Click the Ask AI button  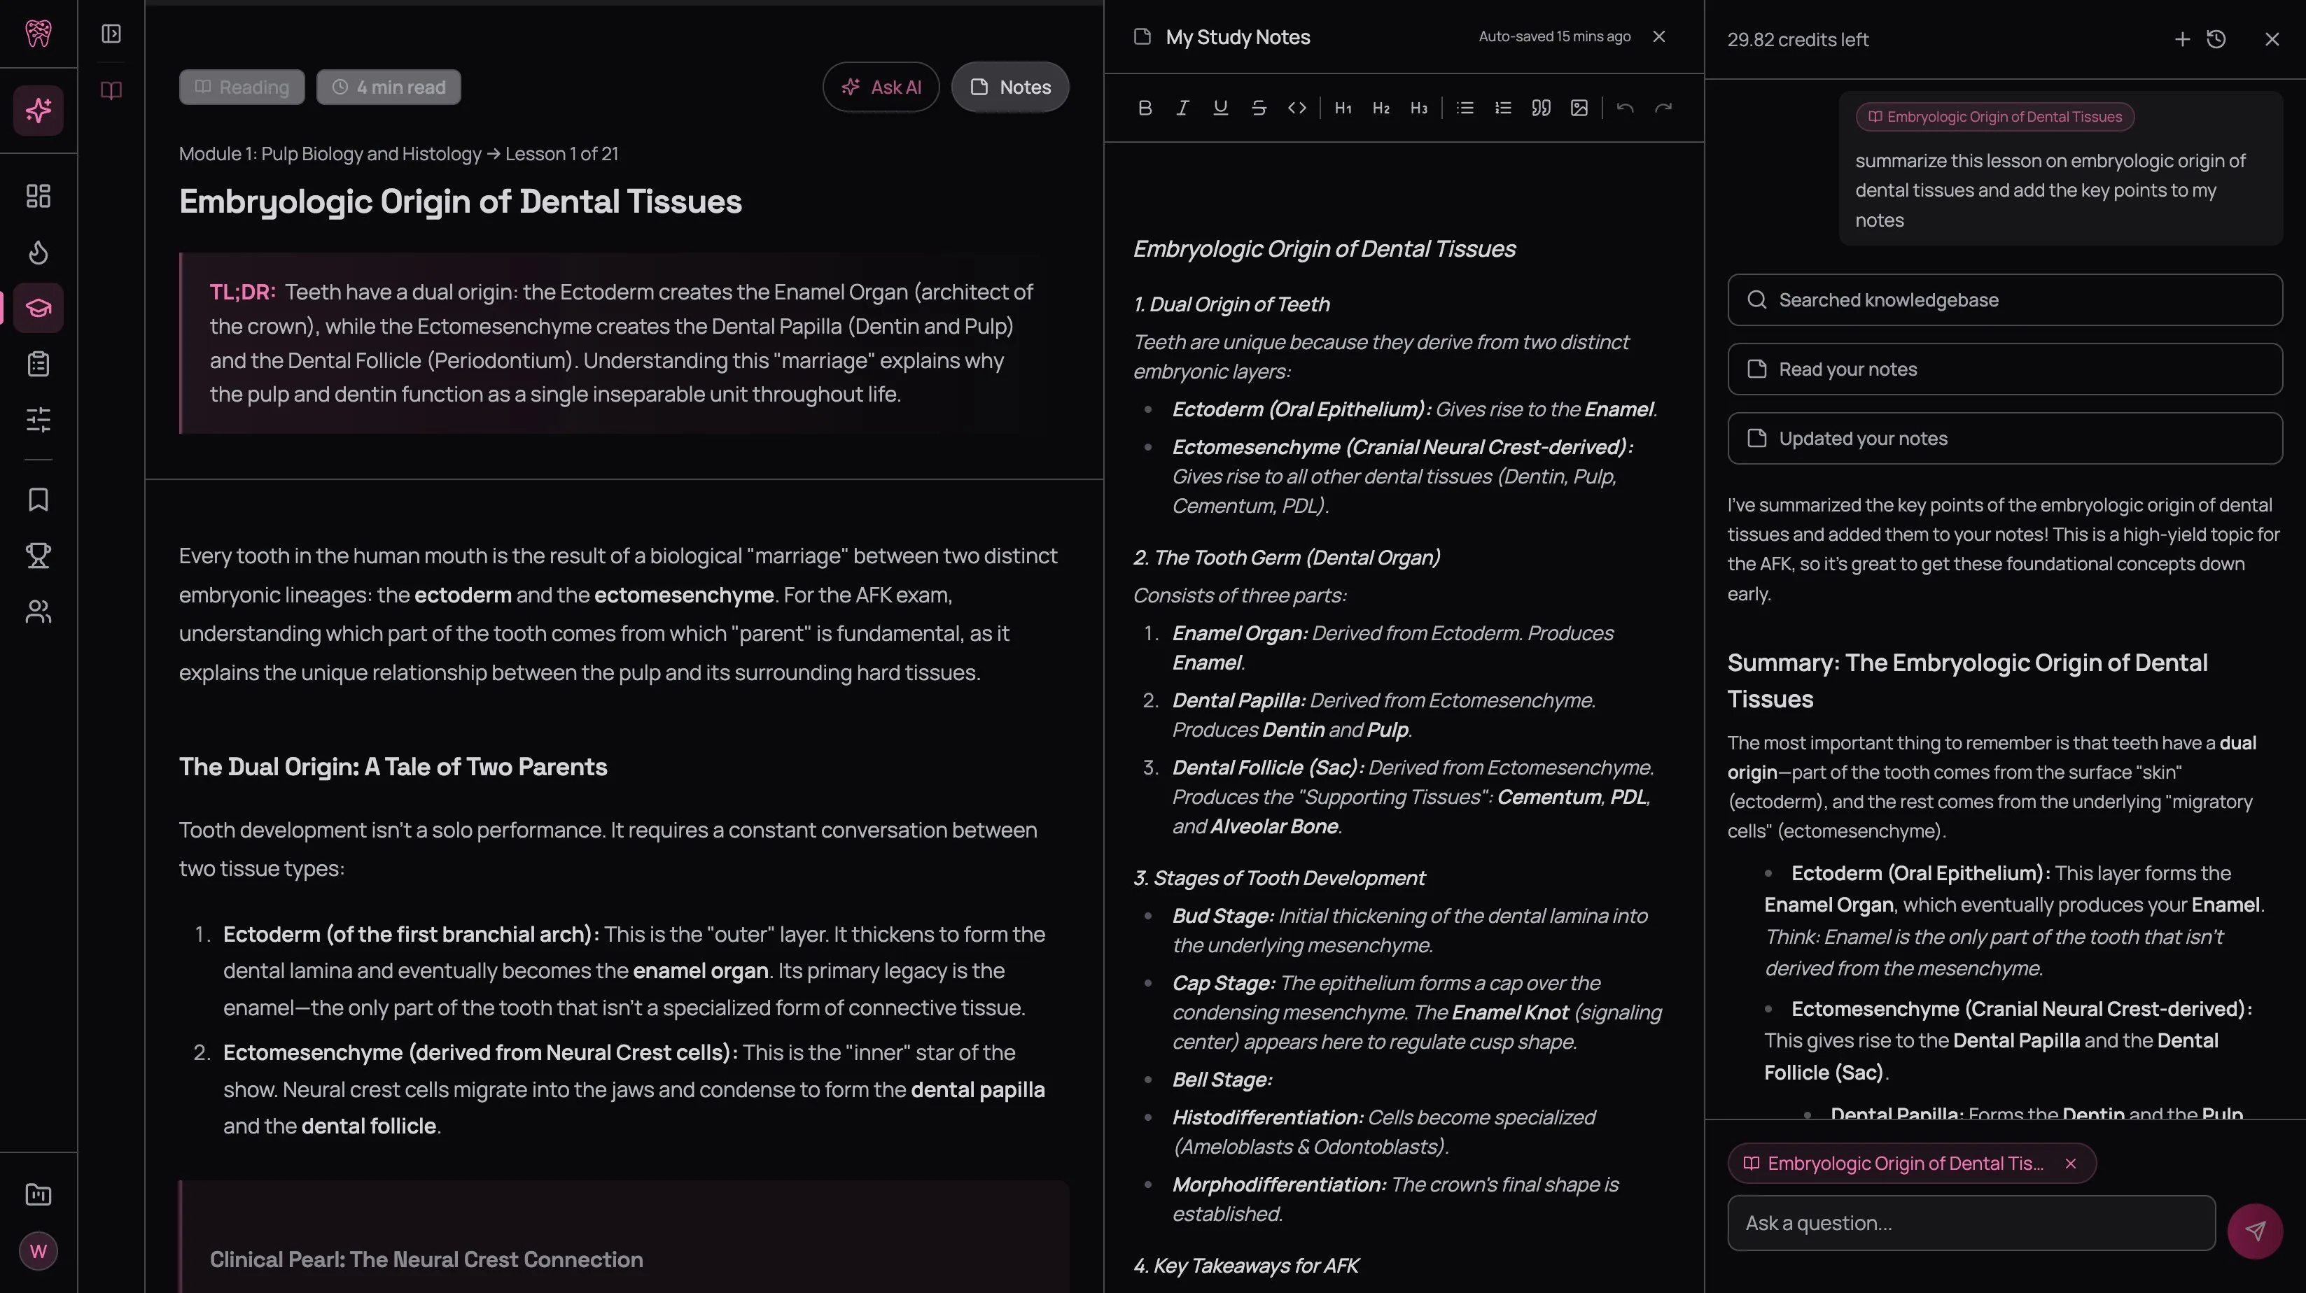[880, 87]
